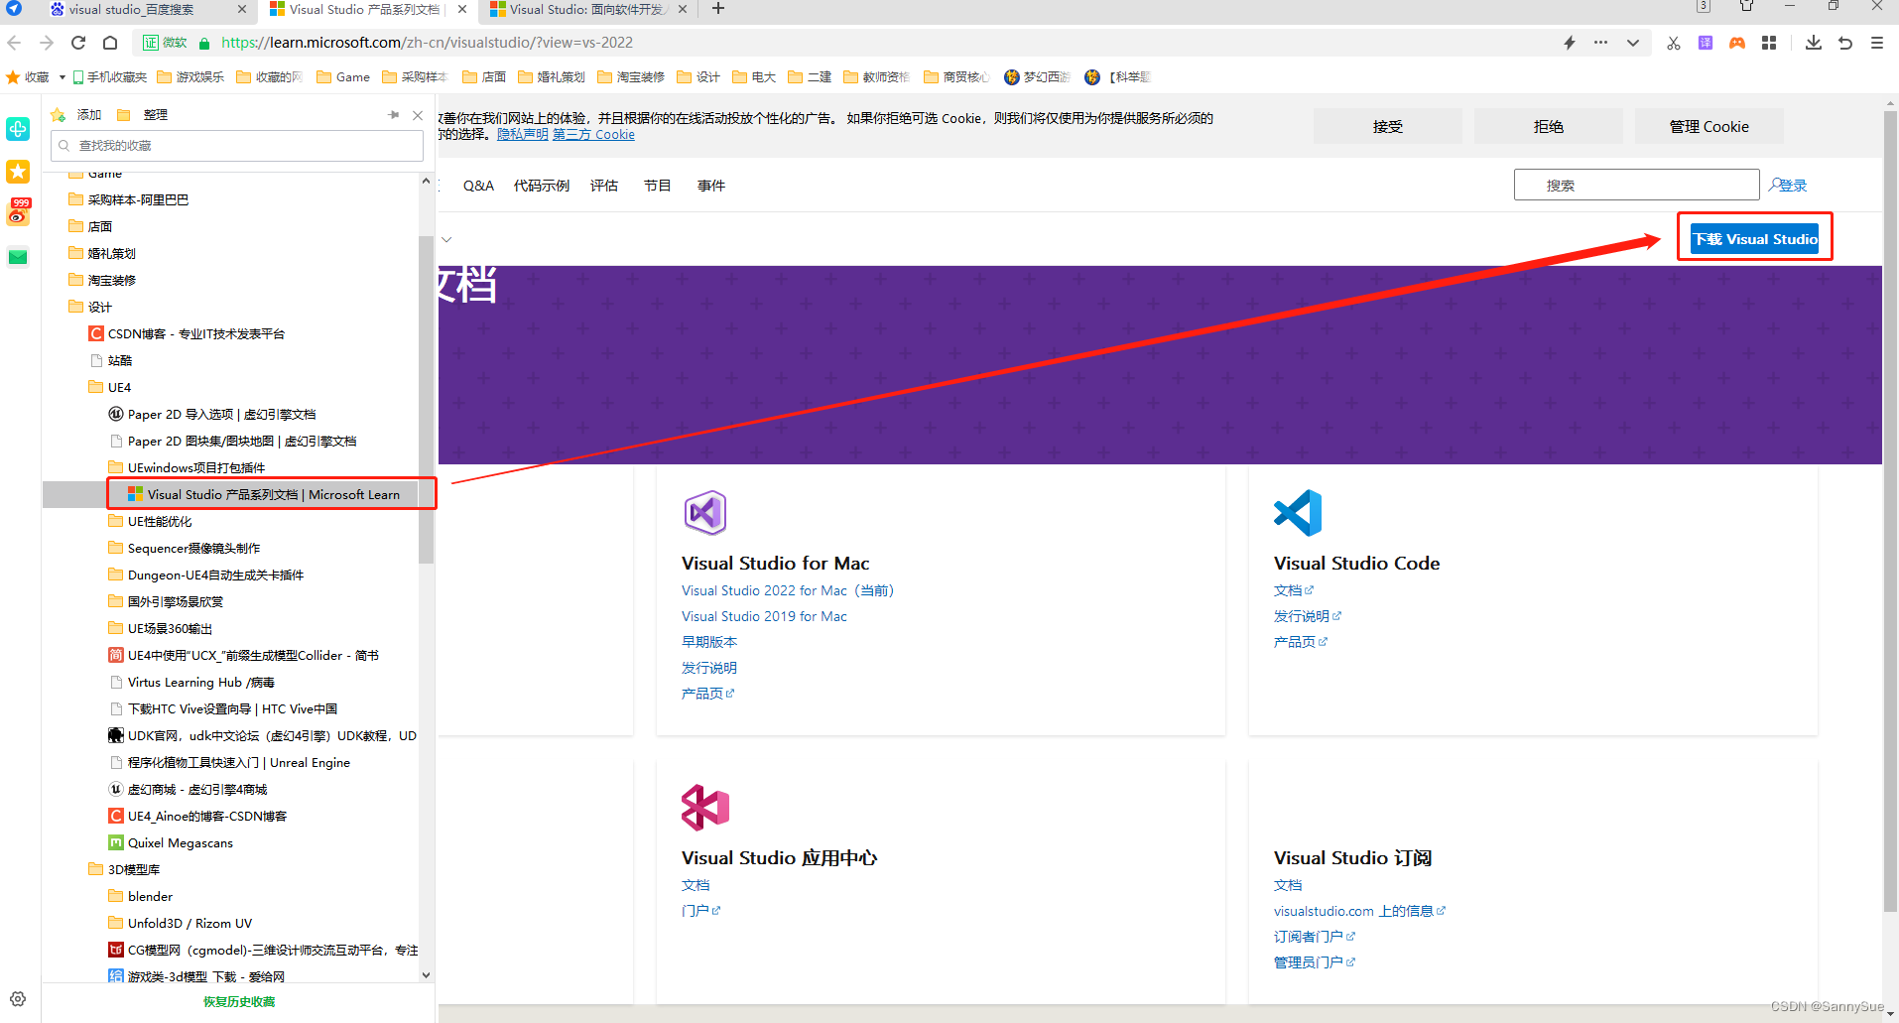
Task: Click the 管理 Cookie button
Action: [1709, 127]
